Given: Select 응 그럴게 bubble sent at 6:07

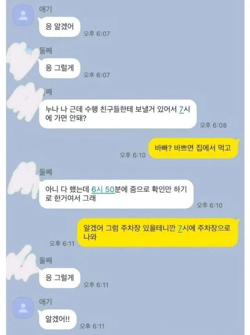Looking at the screenshot, I should 59,68.
